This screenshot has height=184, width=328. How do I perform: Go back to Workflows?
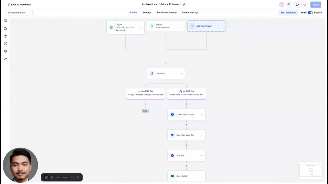[x=19, y=5]
